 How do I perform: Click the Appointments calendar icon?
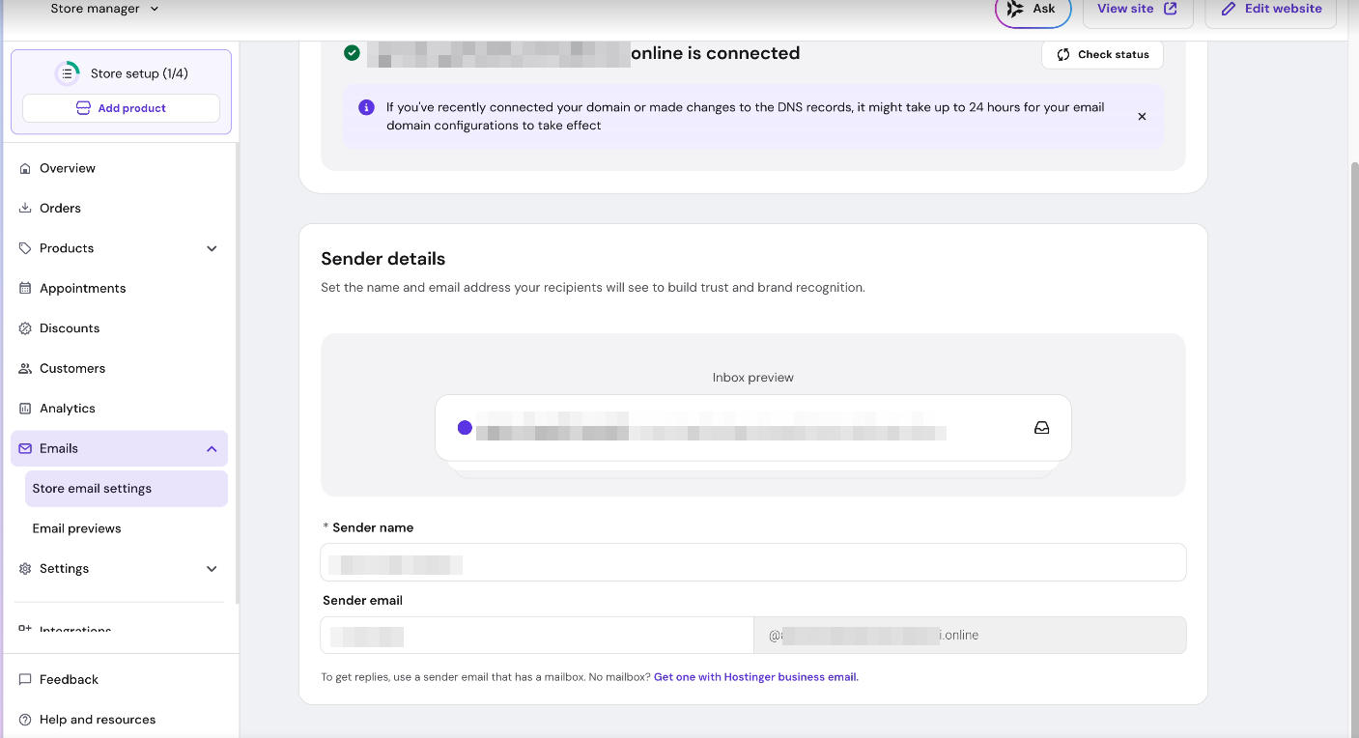click(25, 288)
